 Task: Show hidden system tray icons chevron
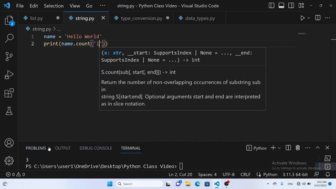[268, 184]
